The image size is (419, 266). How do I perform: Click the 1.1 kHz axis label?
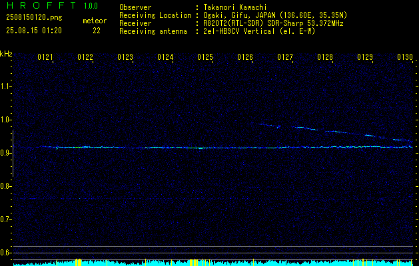[x=5, y=86]
